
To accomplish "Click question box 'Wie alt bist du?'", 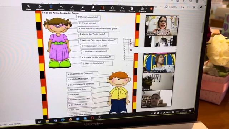I will pos(88,23).
